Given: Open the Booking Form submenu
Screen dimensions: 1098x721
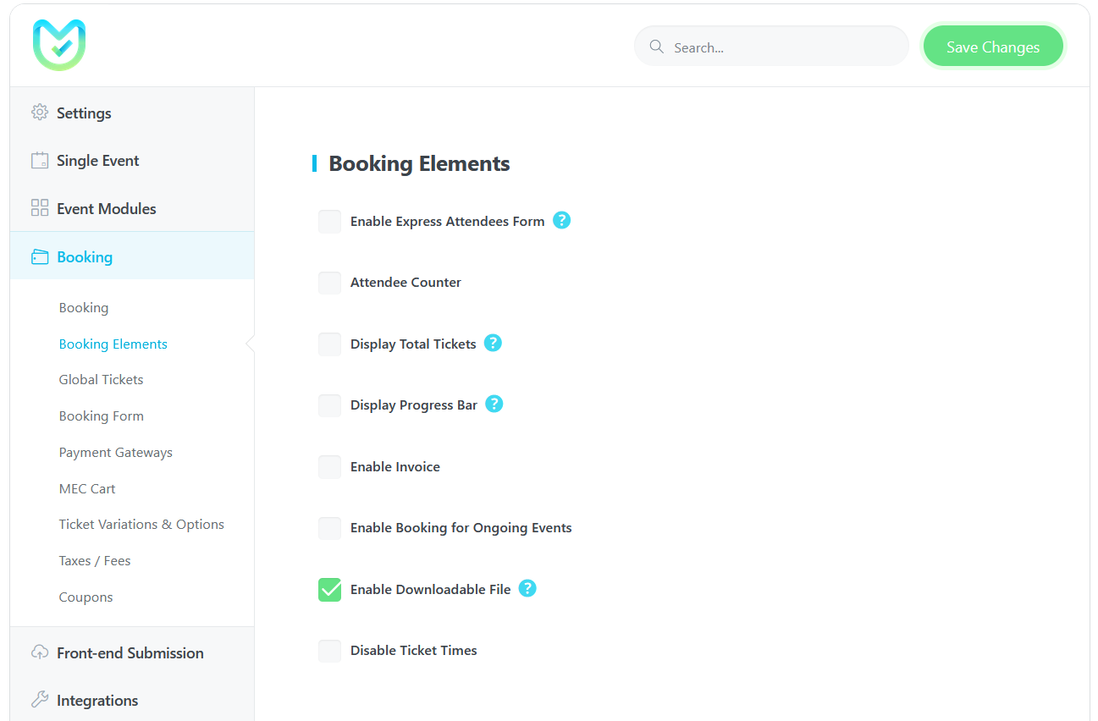Looking at the screenshot, I should [102, 416].
